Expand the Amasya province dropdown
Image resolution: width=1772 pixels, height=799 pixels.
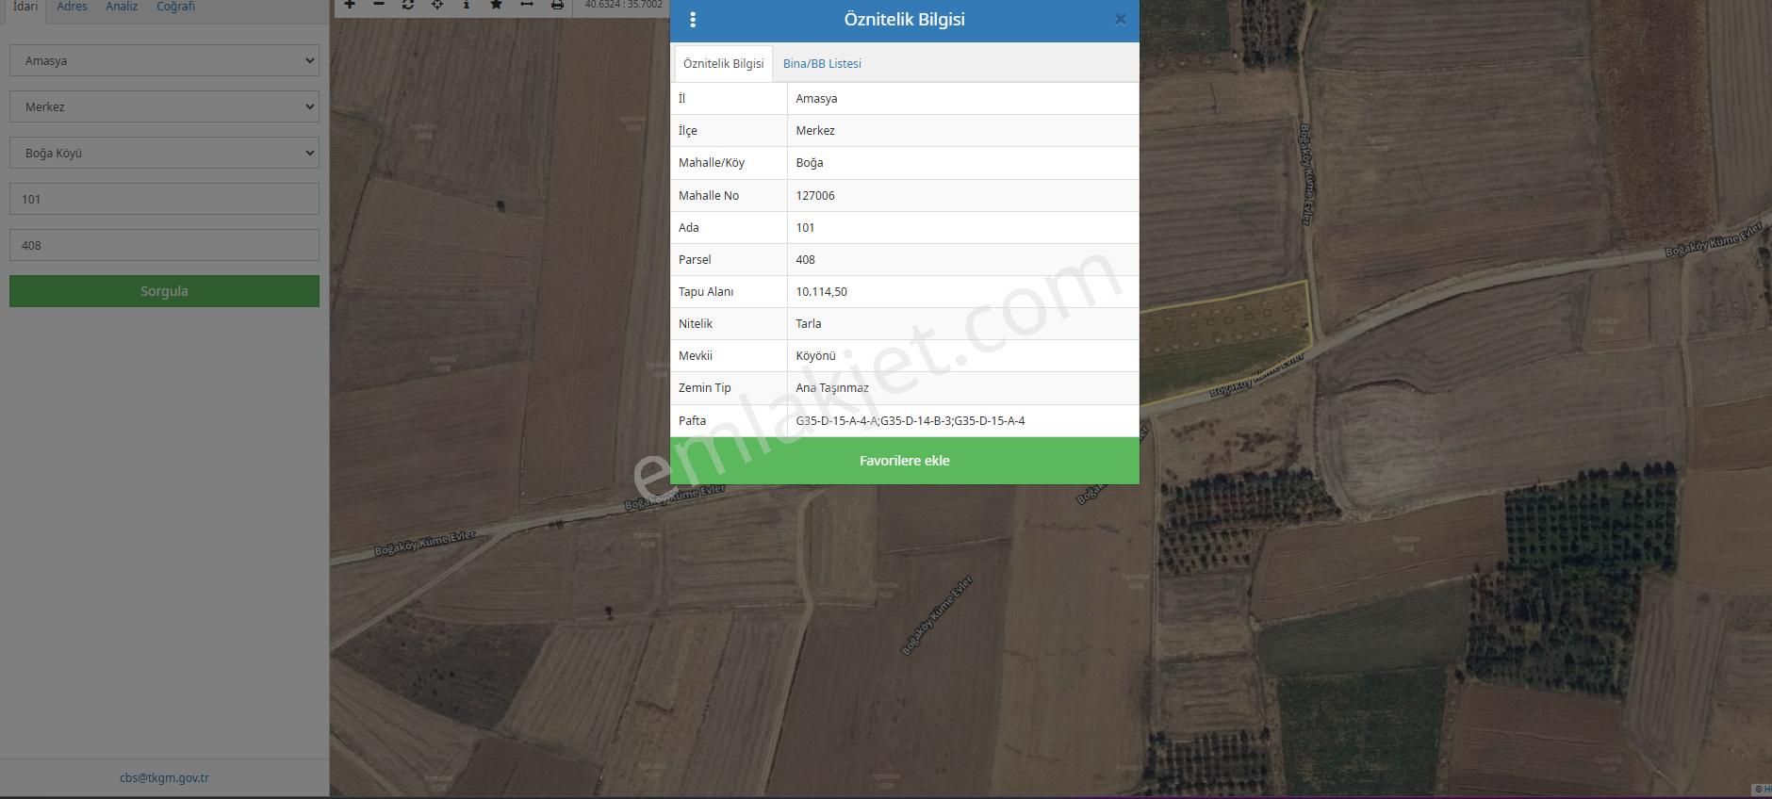coord(164,60)
